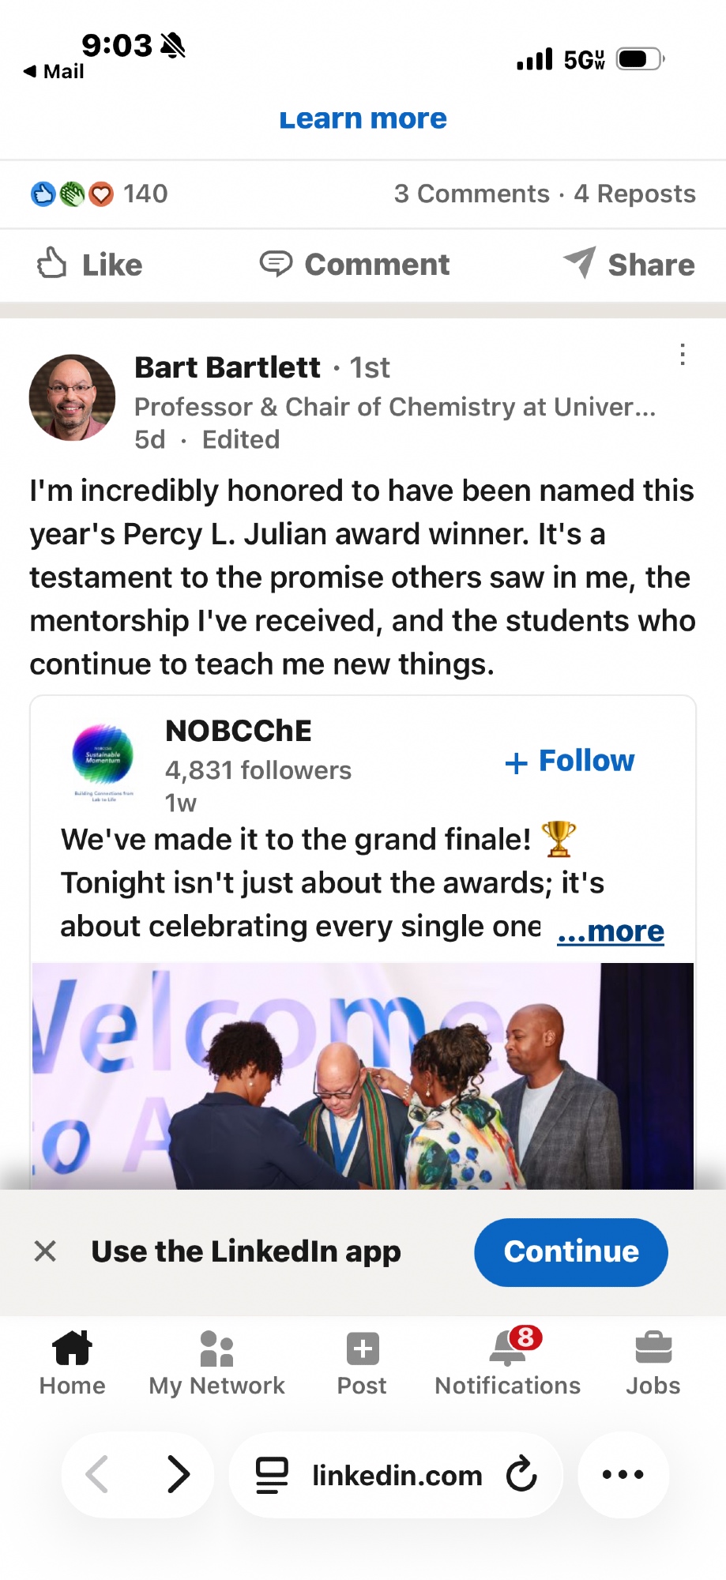Open the post's three-dot options menu
Screen dimensions: 726x1580
(x=683, y=354)
